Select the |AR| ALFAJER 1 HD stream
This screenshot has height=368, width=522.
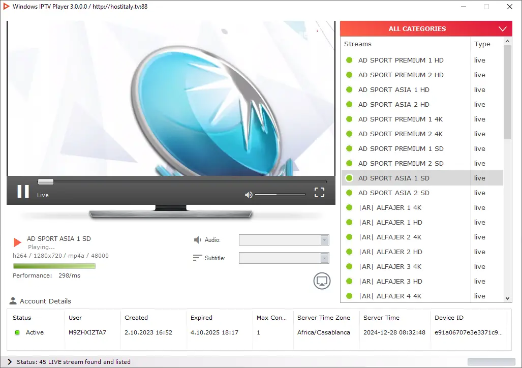(x=422, y=222)
